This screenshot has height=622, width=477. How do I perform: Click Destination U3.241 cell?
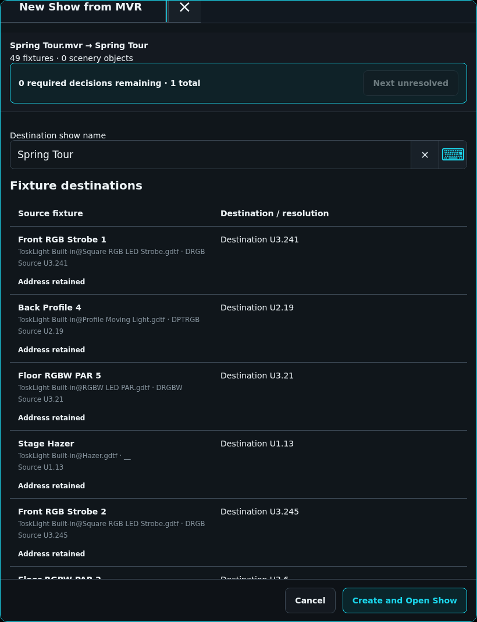click(x=259, y=239)
